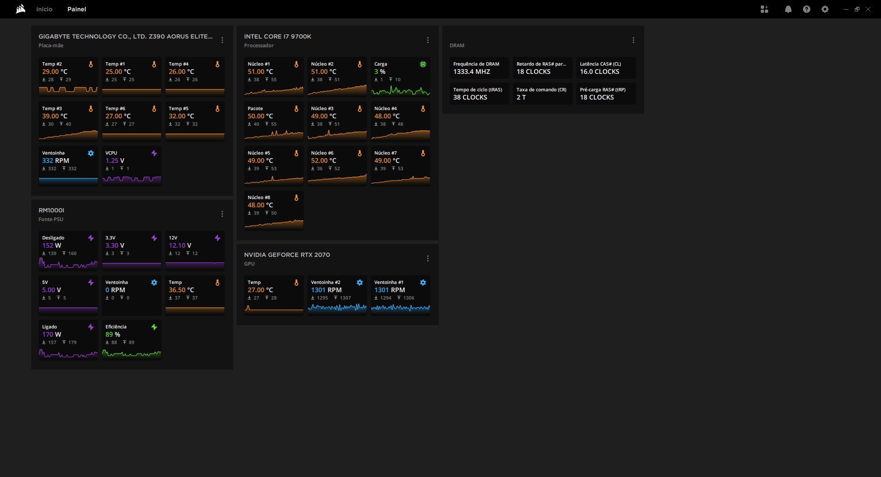This screenshot has height=477, width=881.
Task: Click the 0 RPM PSU fan value
Action: point(115,290)
